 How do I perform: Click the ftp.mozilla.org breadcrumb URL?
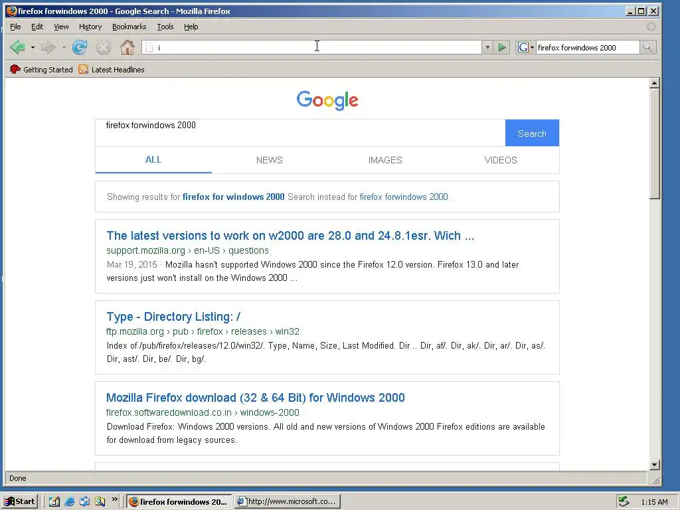coord(203,332)
